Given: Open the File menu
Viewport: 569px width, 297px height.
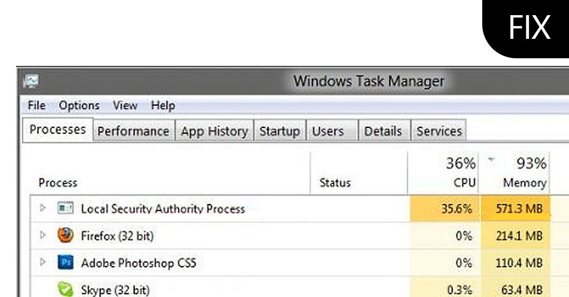Looking at the screenshot, I should pos(37,105).
